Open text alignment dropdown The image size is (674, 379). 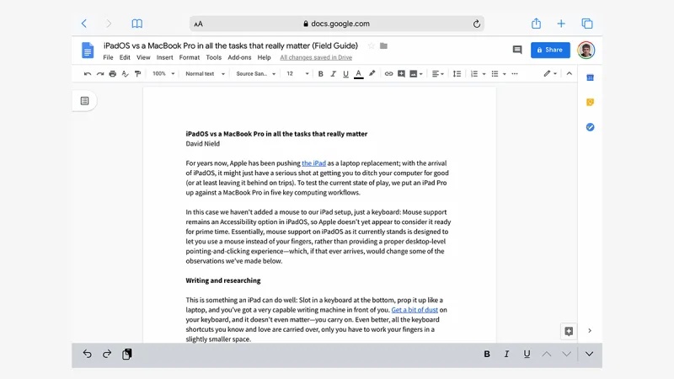click(437, 74)
